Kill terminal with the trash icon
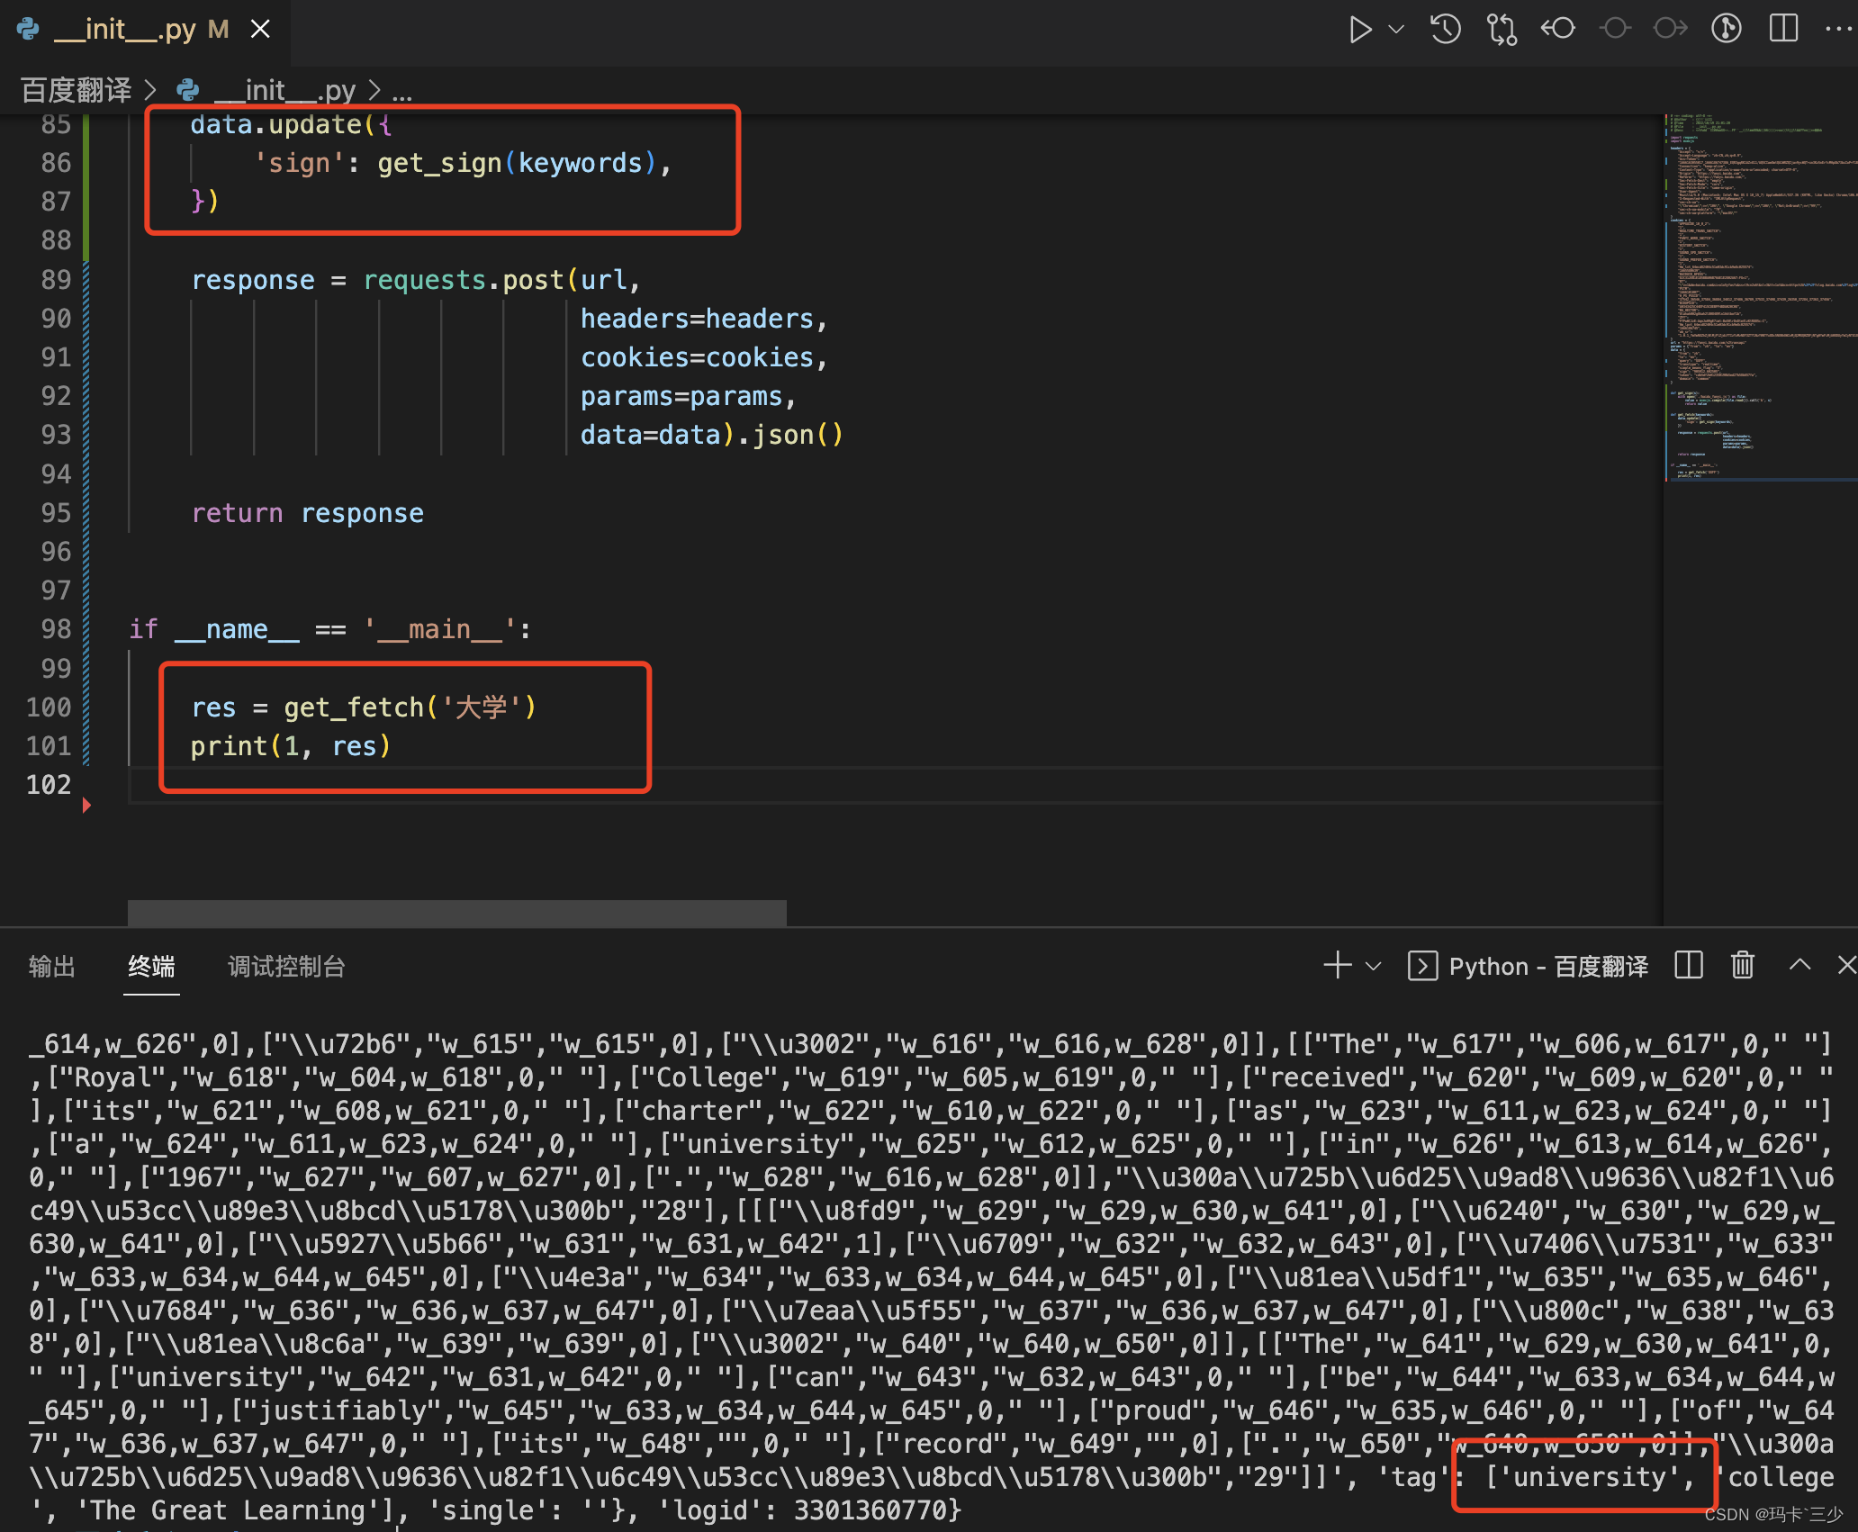The height and width of the screenshot is (1532, 1858). pos(1743,965)
